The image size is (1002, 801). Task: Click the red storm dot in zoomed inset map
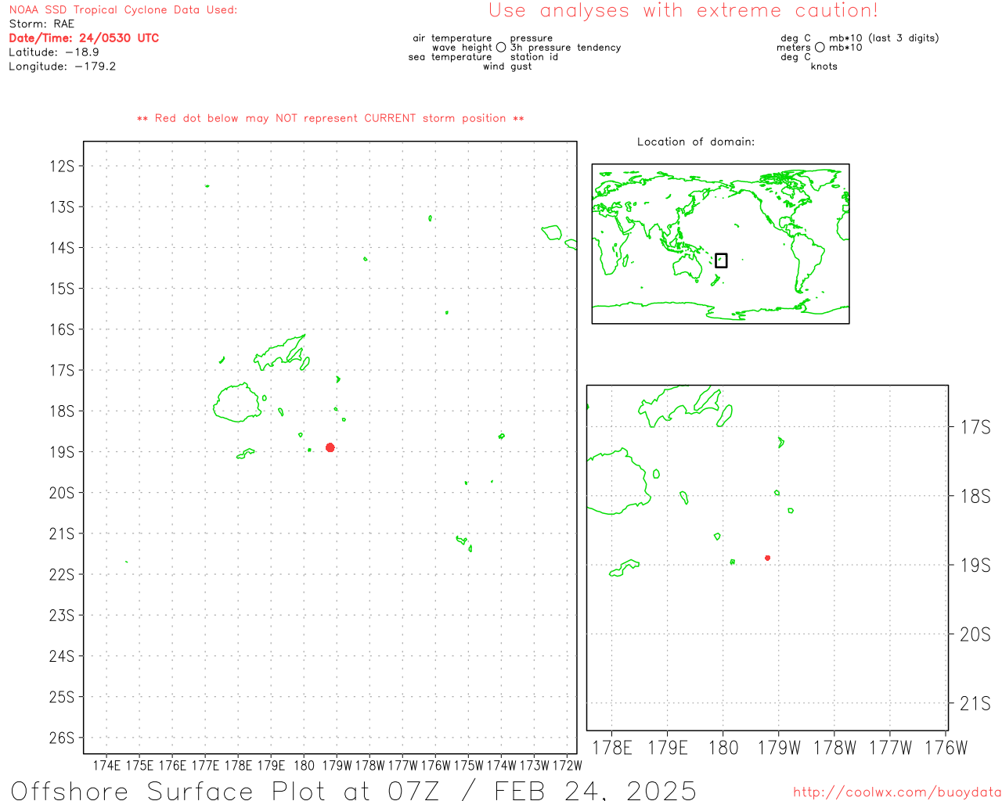point(767,558)
